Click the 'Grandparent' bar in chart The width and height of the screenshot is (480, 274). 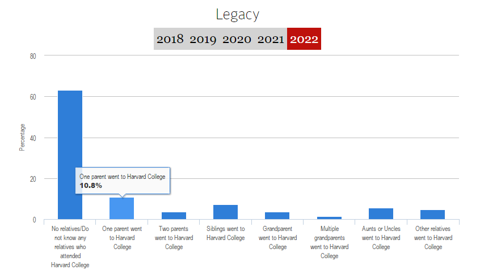point(277,216)
